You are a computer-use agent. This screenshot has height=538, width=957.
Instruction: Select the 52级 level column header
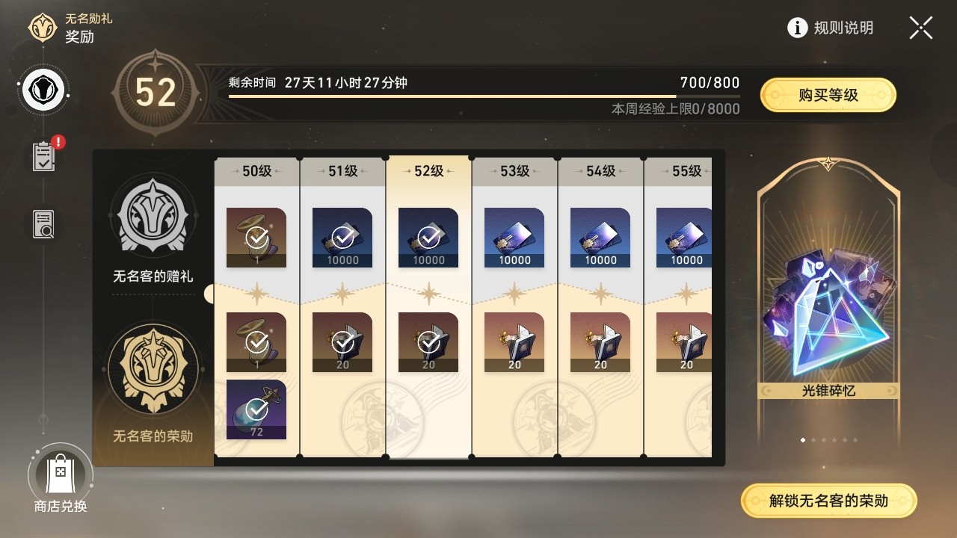pos(429,171)
